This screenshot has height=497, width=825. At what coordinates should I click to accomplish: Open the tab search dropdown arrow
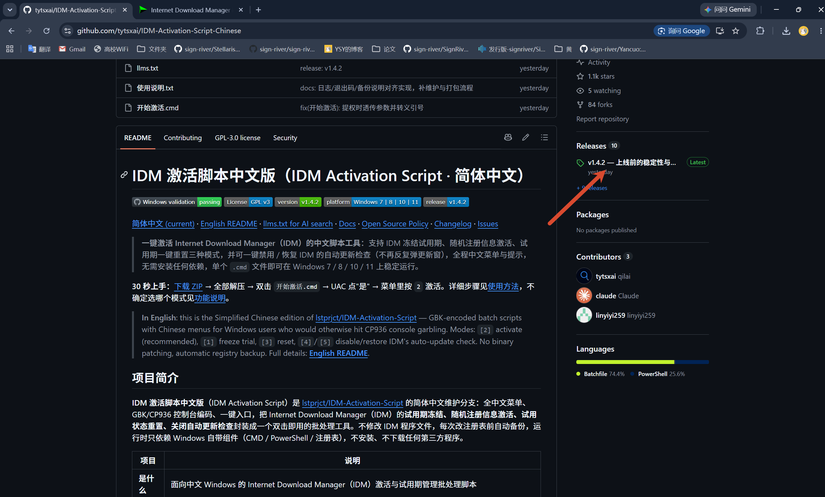(x=10, y=10)
